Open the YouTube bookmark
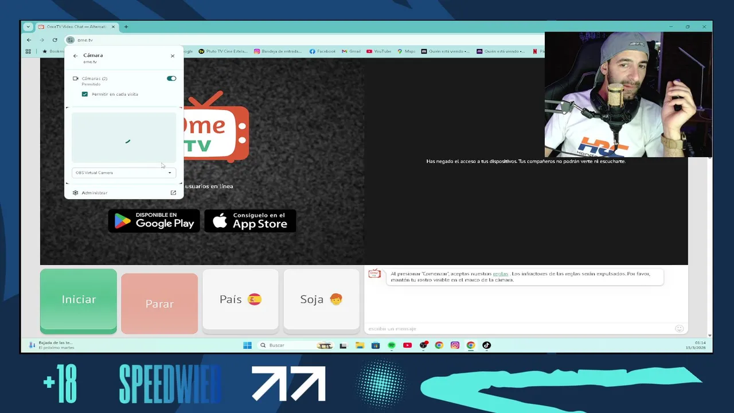This screenshot has height=413, width=734. pos(378,52)
